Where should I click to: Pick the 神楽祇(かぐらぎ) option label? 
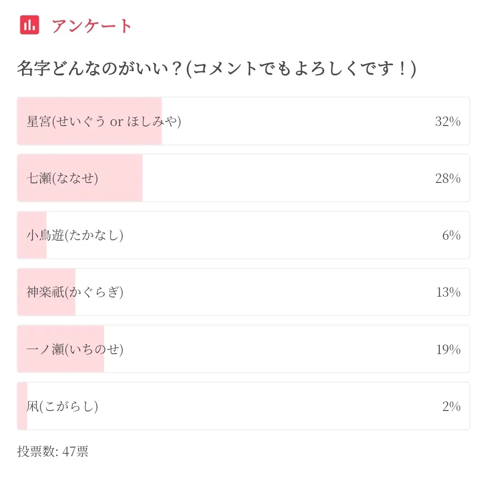(75, 292)
